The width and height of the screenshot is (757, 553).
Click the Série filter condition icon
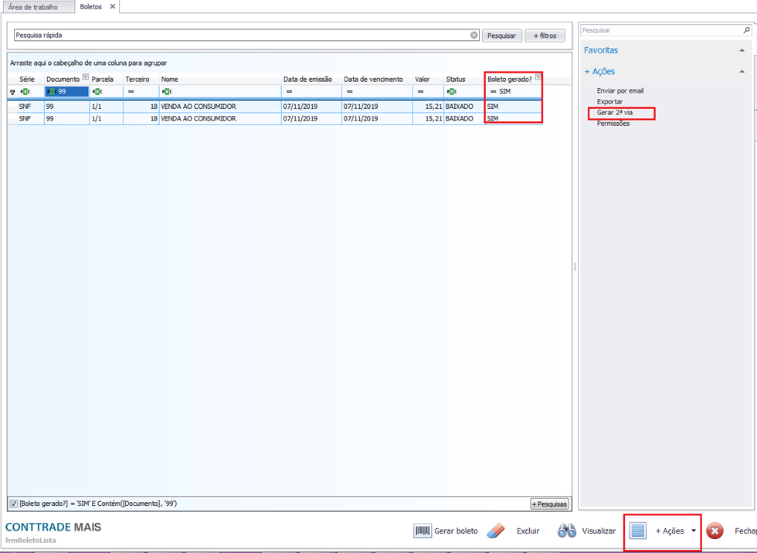click(x=25, y=92)
